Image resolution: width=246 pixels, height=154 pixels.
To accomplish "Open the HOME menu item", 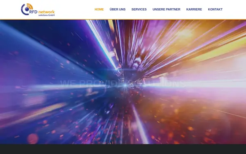I will (x=99, y=9).
